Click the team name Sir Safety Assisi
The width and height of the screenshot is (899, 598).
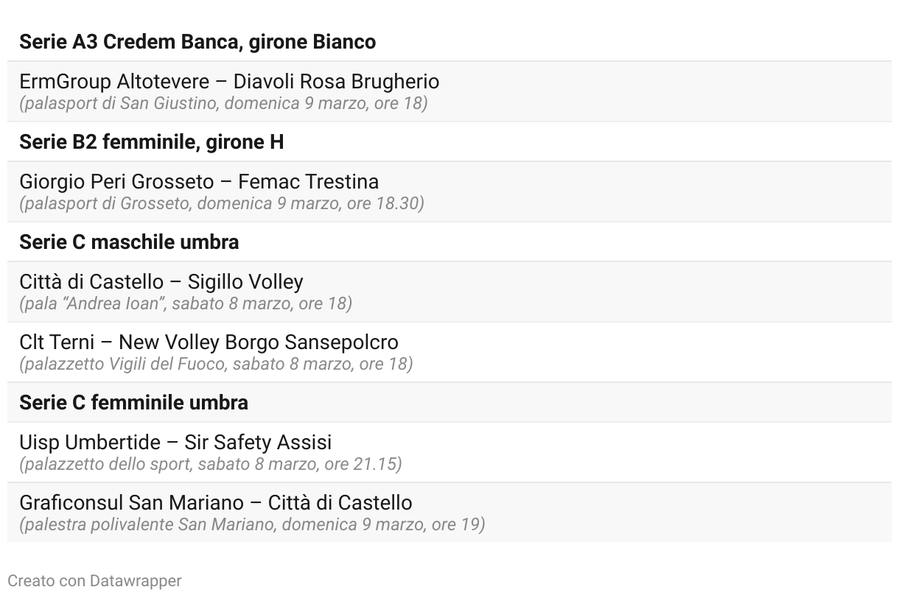tap(258, 442)
